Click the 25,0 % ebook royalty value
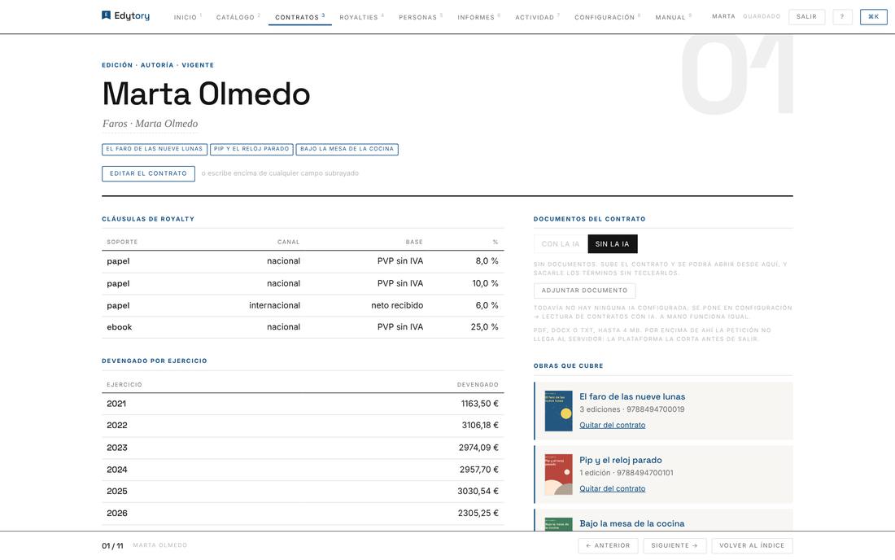Image resolution: width=895 pixels, height=560 pixels. coord(485,327)
